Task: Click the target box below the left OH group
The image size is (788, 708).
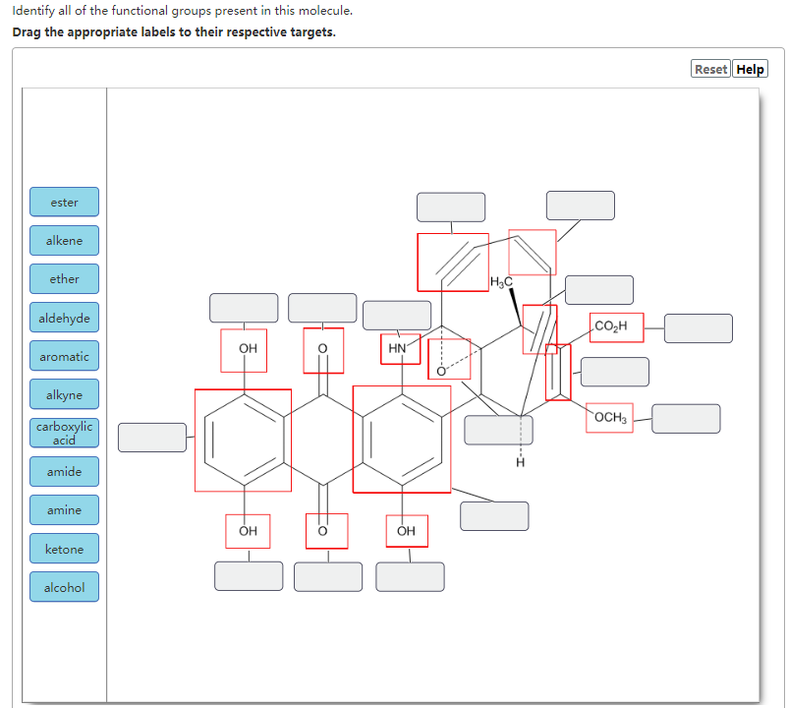Action: coord(249,576)
